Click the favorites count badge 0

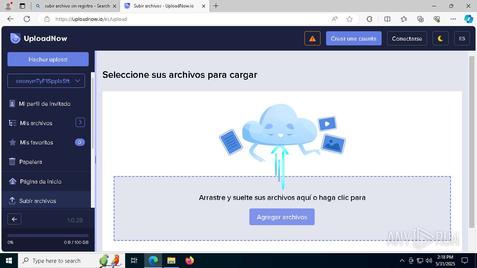(80, 142)
